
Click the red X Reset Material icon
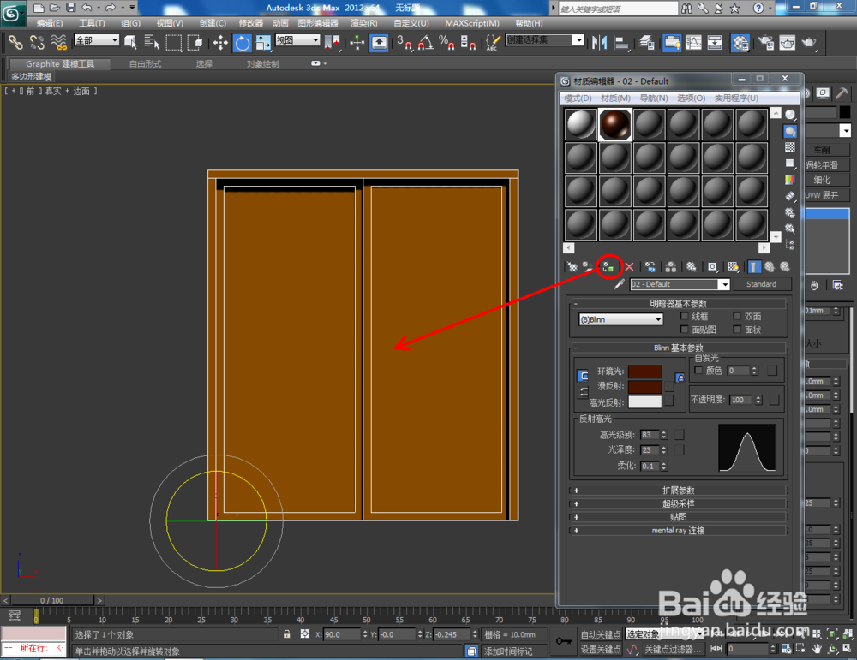[x=629, y=267]
